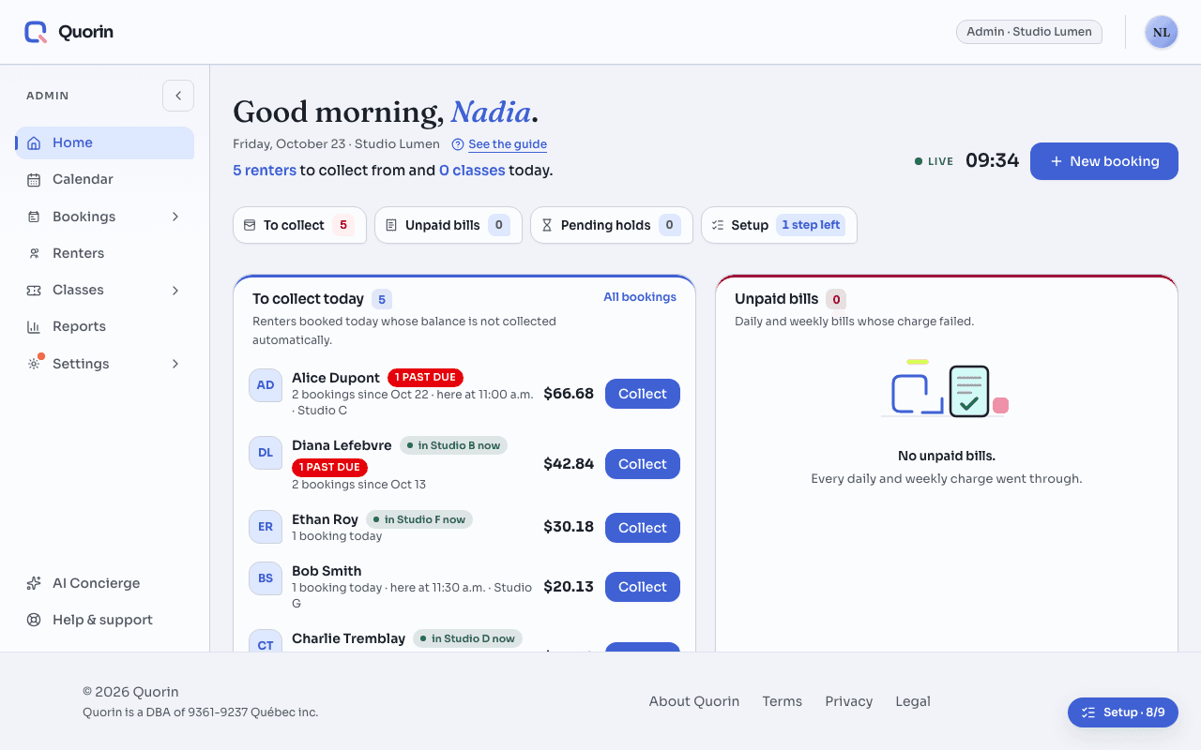This screenshot has height=750, width=1201.
Task: Click the 0 classes link
Action: [x=472, y=171]
